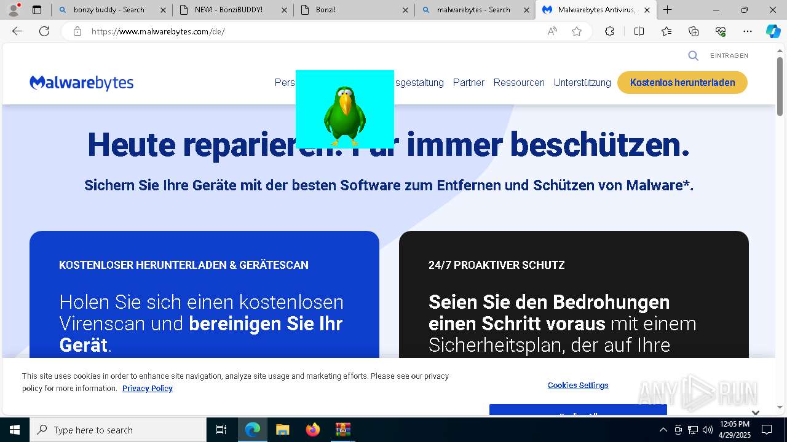
Task: Open Browser essentials heart icon
Action: point(721,31)
